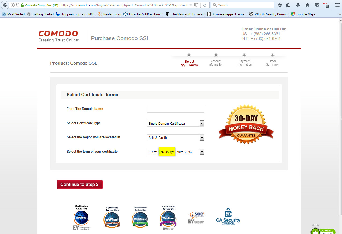The height and width of the screenshot is (234, 342).
Task: Open The New York Times bookmark
Action: 185,14
